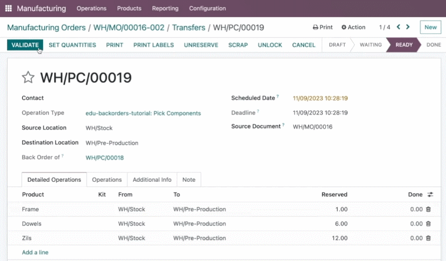Open the Configuration menu
Image resolution: width=446 pixels, height=261 pixels.
pos(207,9)
